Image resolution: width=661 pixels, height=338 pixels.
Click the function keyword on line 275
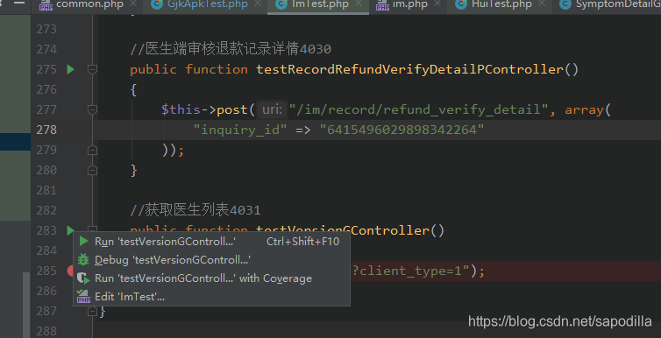click(217, 69)
